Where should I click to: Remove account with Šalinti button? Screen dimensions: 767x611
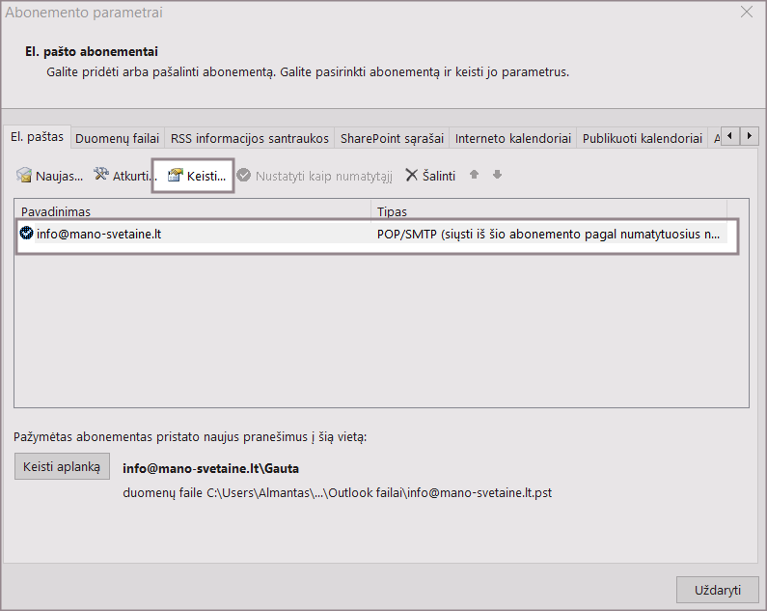point(429,176)
